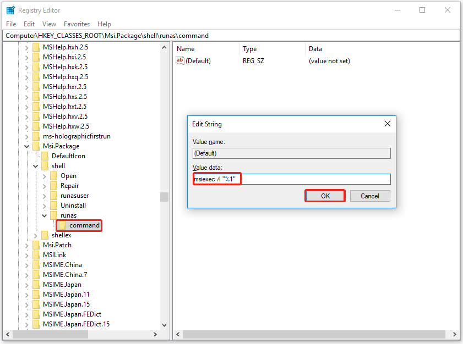Click Cancel in the Edit String dialog
Viewport: 463px width, 344px height.
pyautogui.click(x=370, y=196)
